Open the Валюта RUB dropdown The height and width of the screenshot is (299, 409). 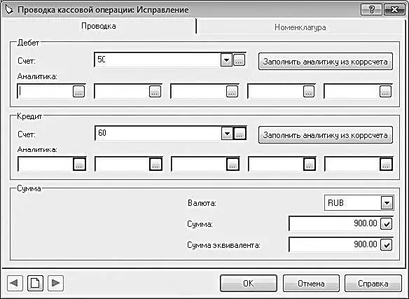[387, 203]
